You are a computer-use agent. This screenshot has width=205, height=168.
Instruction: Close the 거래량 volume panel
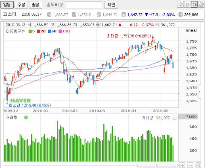point(174,118)
